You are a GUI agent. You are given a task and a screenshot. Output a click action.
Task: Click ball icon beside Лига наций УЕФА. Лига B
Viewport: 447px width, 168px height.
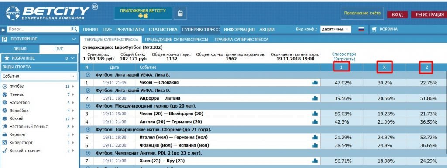88,75
